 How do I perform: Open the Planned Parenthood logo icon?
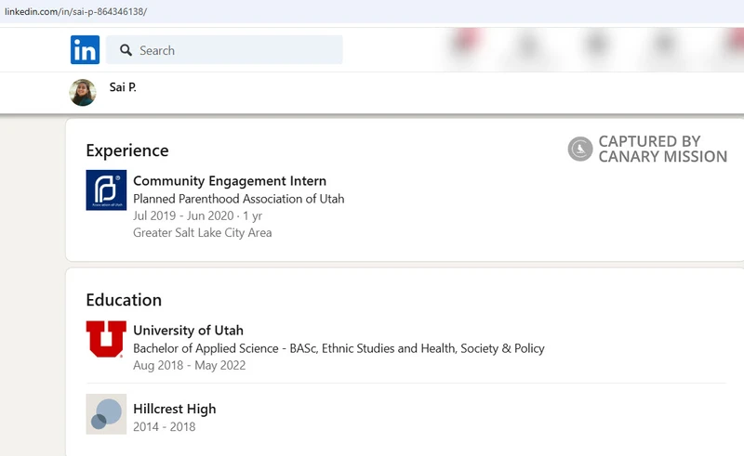pyautogui.click(x=106, y=190)
